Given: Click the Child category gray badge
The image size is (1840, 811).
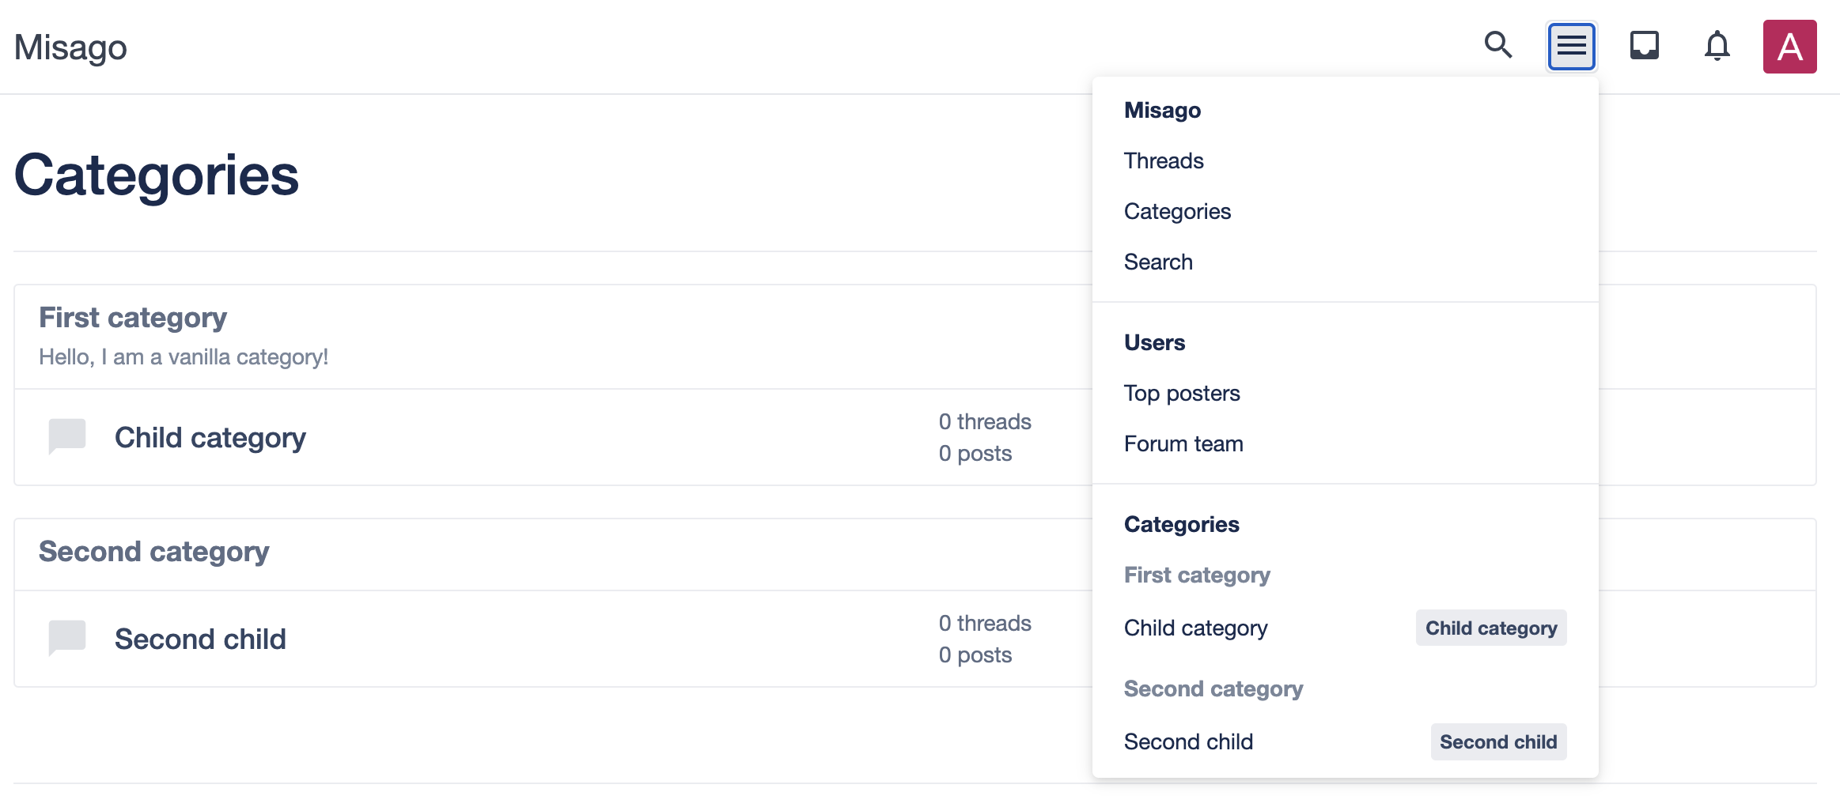Looking at the screenshot, I should (1490, 628).
